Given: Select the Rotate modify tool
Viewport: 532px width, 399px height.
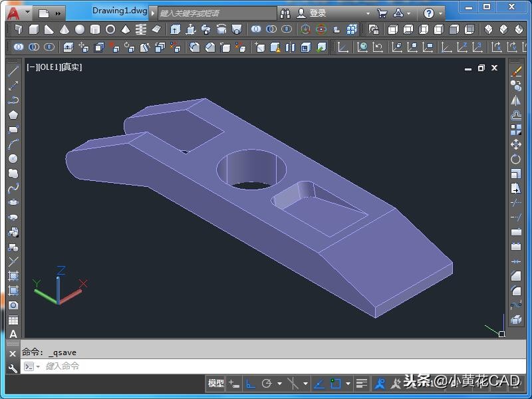Looking at the screenshot, I should point(516,159).
